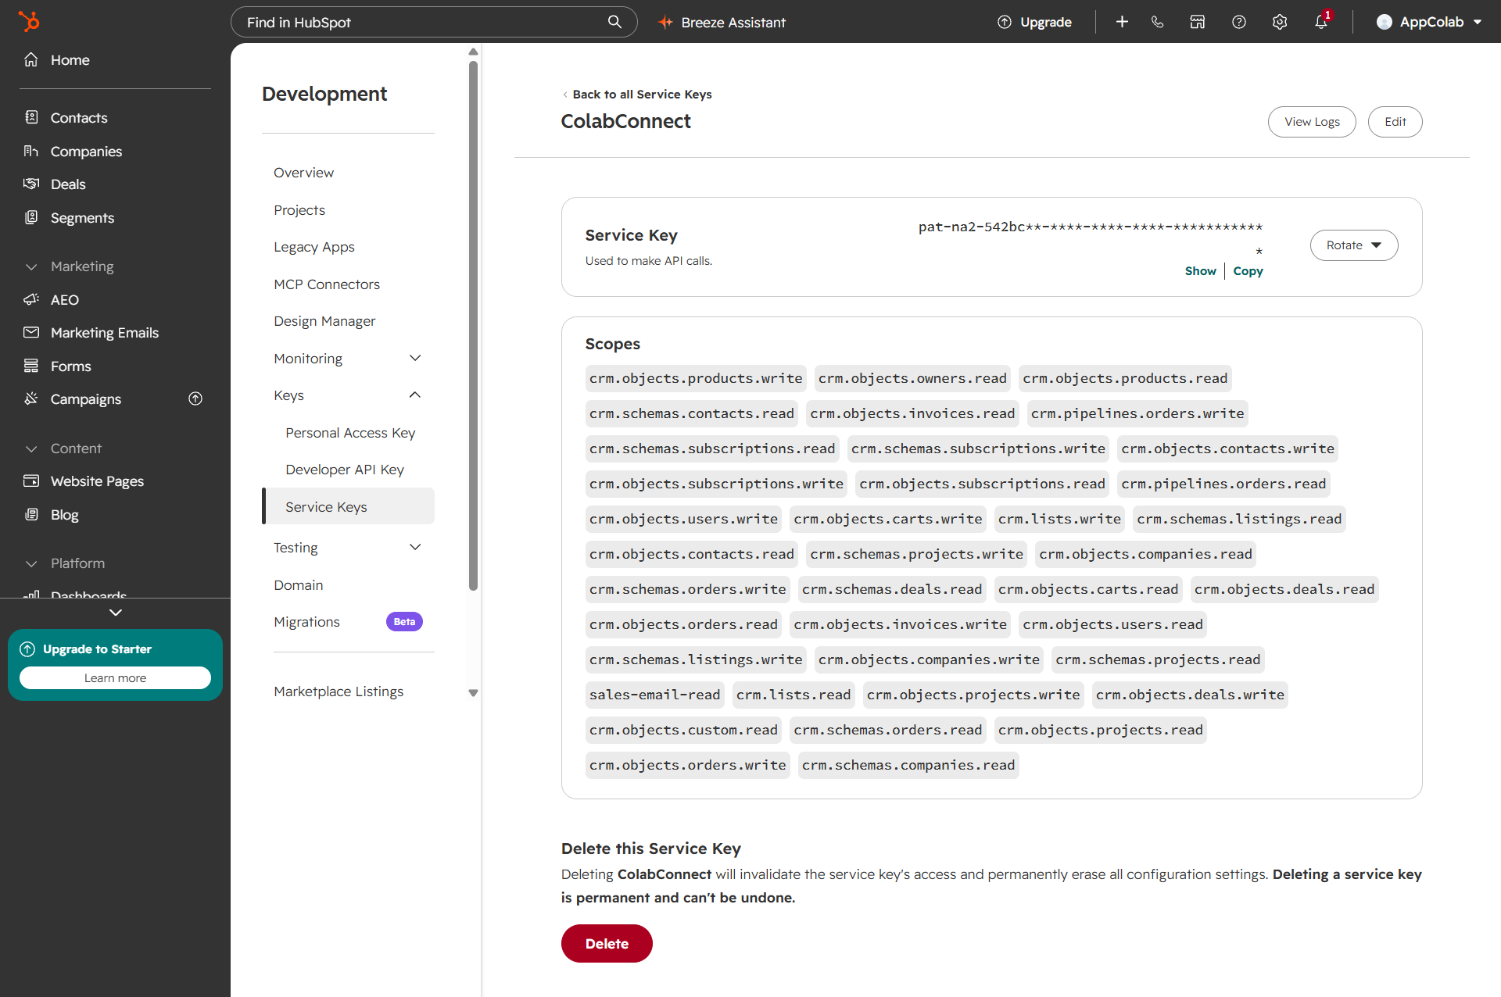Image resolution: width=1501 pixels, height=997 pixels.
Task: Copy the service key
Action: click(1248, 270)
